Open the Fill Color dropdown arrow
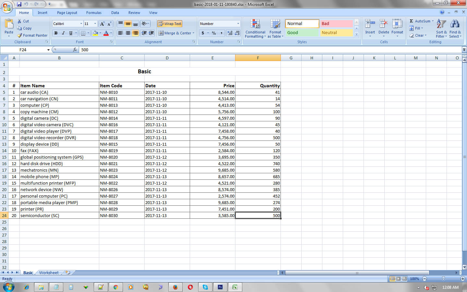 click(x=101, y=33)
